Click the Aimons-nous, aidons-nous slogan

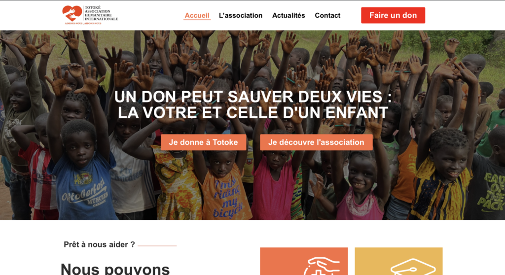pyautogui.click(x=83, y=24)
